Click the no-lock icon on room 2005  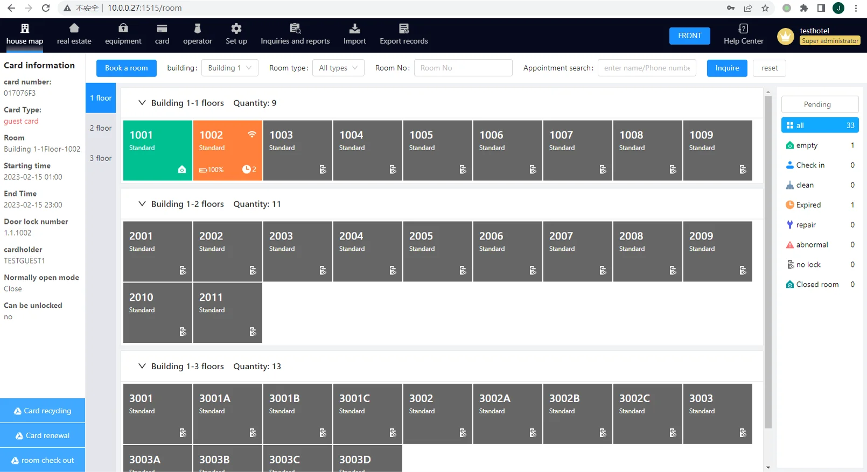click(x=463, y=270)
